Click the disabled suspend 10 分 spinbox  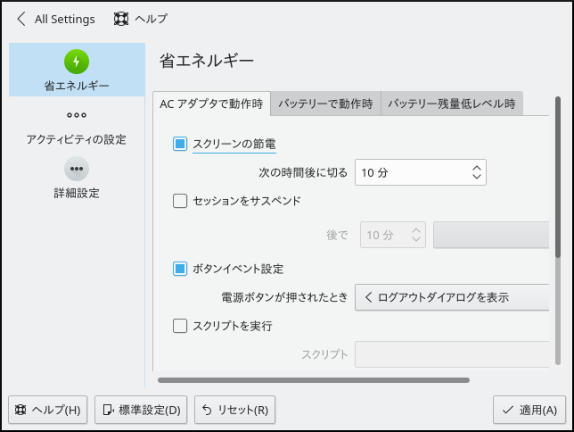tap(393, 235)
